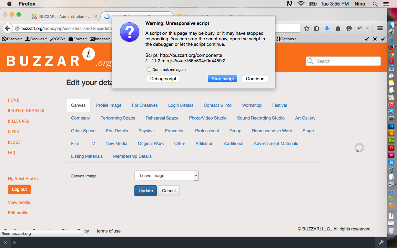Open the Apple menu
The image size is (397, 248).
click(9, 4)
